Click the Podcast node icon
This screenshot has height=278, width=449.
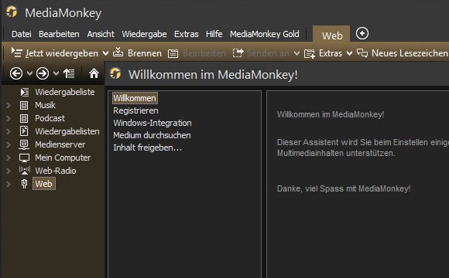click(x=24, y=118)
